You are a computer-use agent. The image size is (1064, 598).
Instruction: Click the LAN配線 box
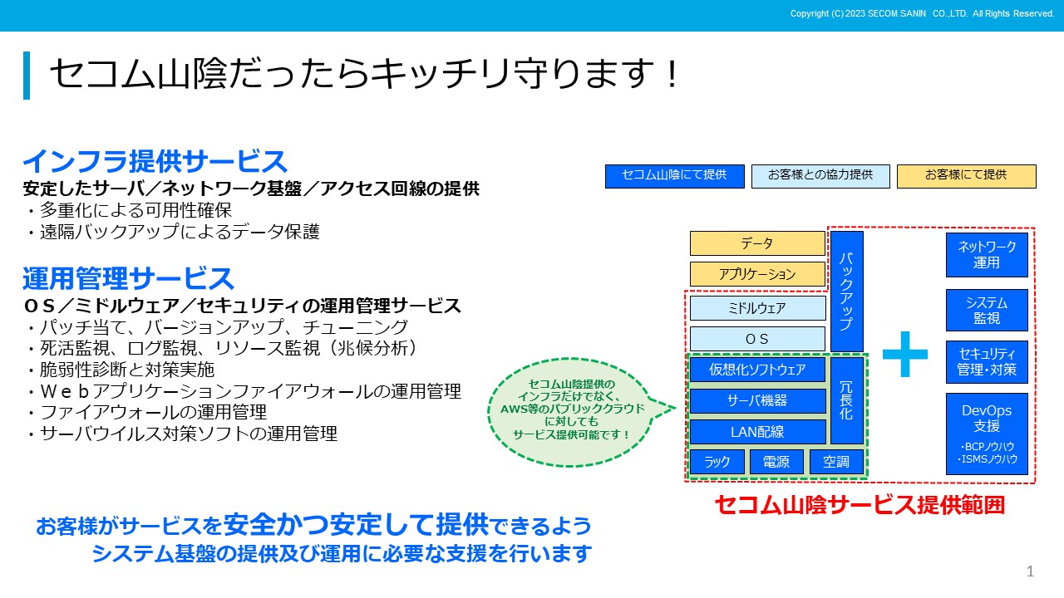point(757,432)
